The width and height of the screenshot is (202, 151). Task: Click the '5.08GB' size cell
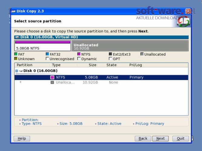coord(91,77)
